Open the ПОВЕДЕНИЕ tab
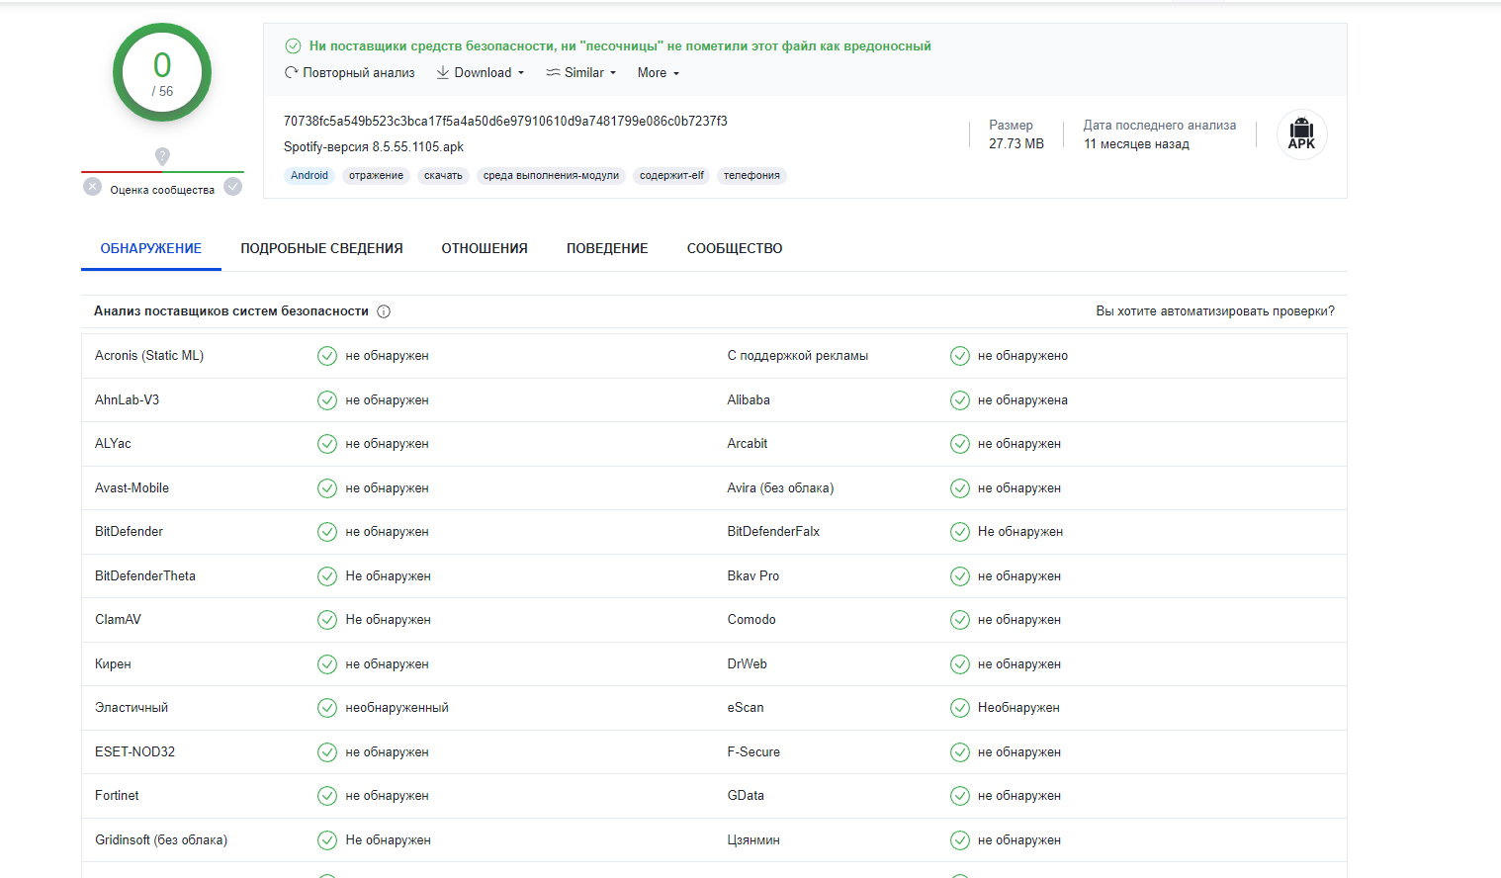 coord(607,249)
